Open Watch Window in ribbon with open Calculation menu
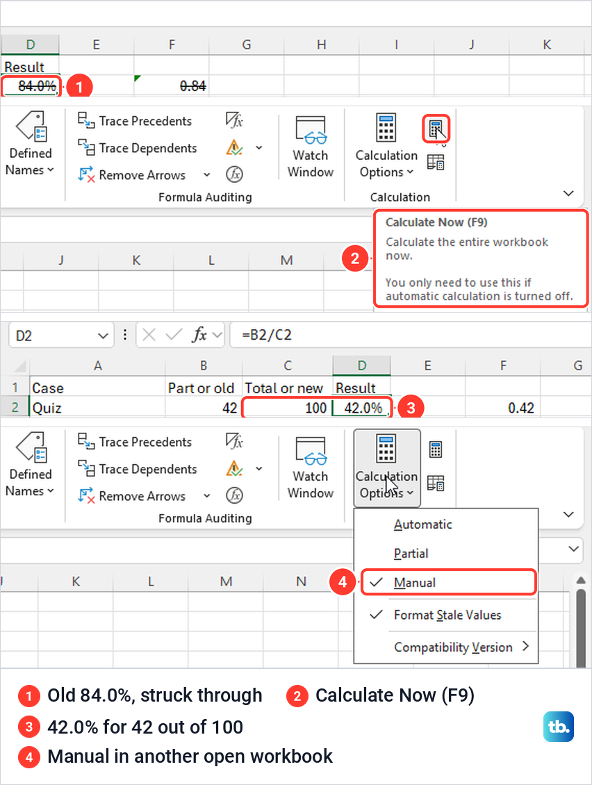The image size is (592, 785). tap(311, 467)
